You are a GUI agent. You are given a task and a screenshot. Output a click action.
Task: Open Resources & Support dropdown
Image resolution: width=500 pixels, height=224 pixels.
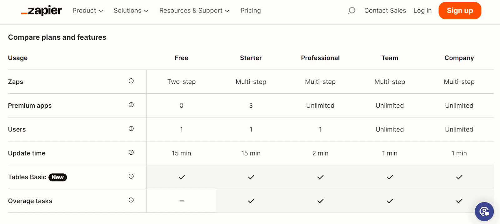coord(194,11)
